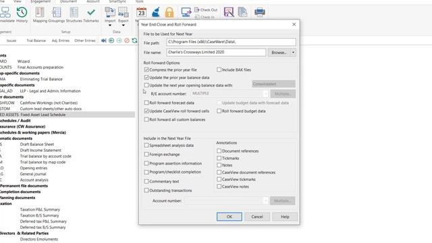Click the OK button
This screenshot has width=432, height=243.
[230, 217]
